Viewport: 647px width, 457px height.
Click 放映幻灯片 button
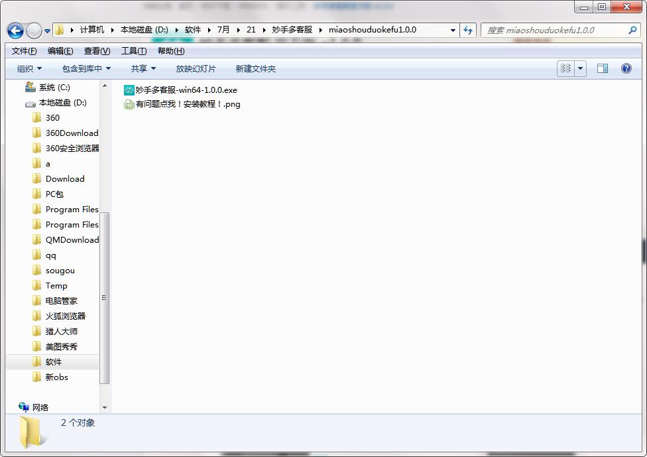pyautogui.click(x=196, y=68)
